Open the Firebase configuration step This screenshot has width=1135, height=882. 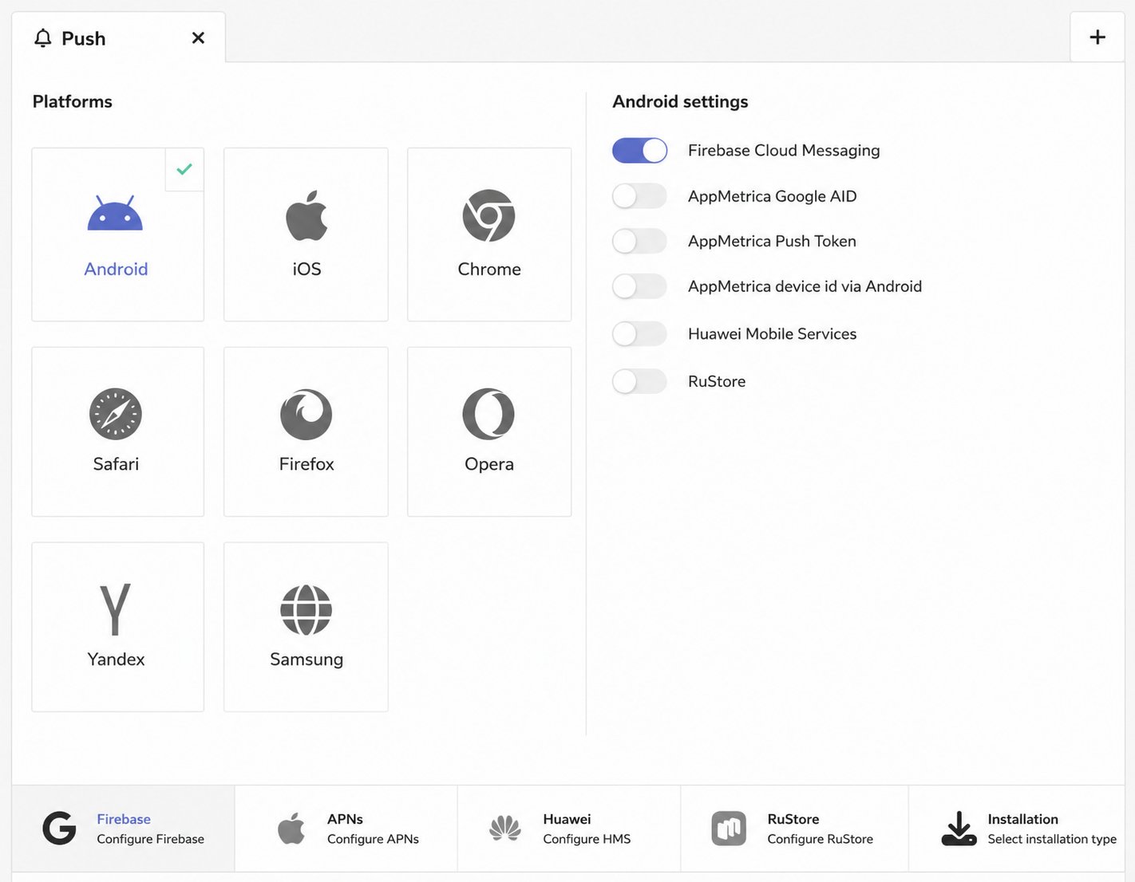tap(124, 829)
